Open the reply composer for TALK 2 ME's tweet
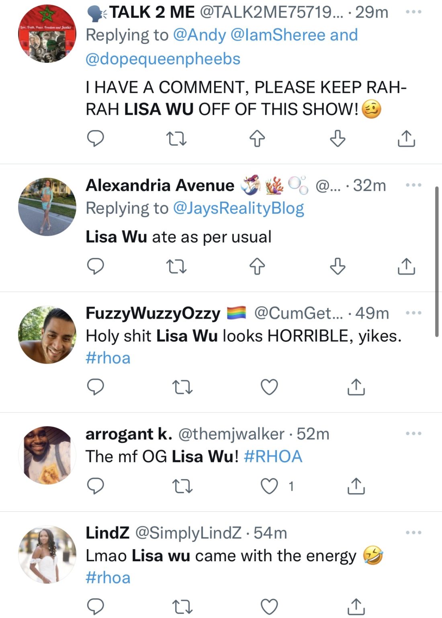Image resolution: width=442 pixels, height=618 pixels. point(96,140)
